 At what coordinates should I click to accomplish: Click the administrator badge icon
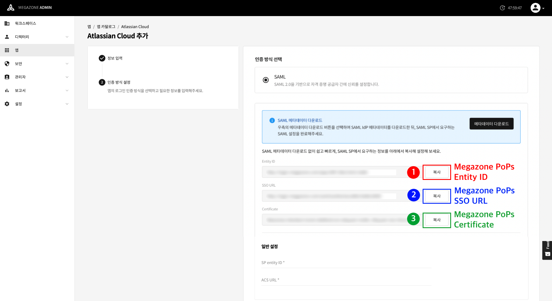click(x=7, y=77)
